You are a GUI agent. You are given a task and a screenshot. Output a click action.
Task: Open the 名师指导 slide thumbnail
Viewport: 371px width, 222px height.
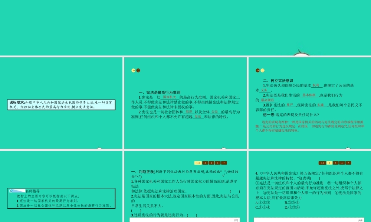(61, 186)
